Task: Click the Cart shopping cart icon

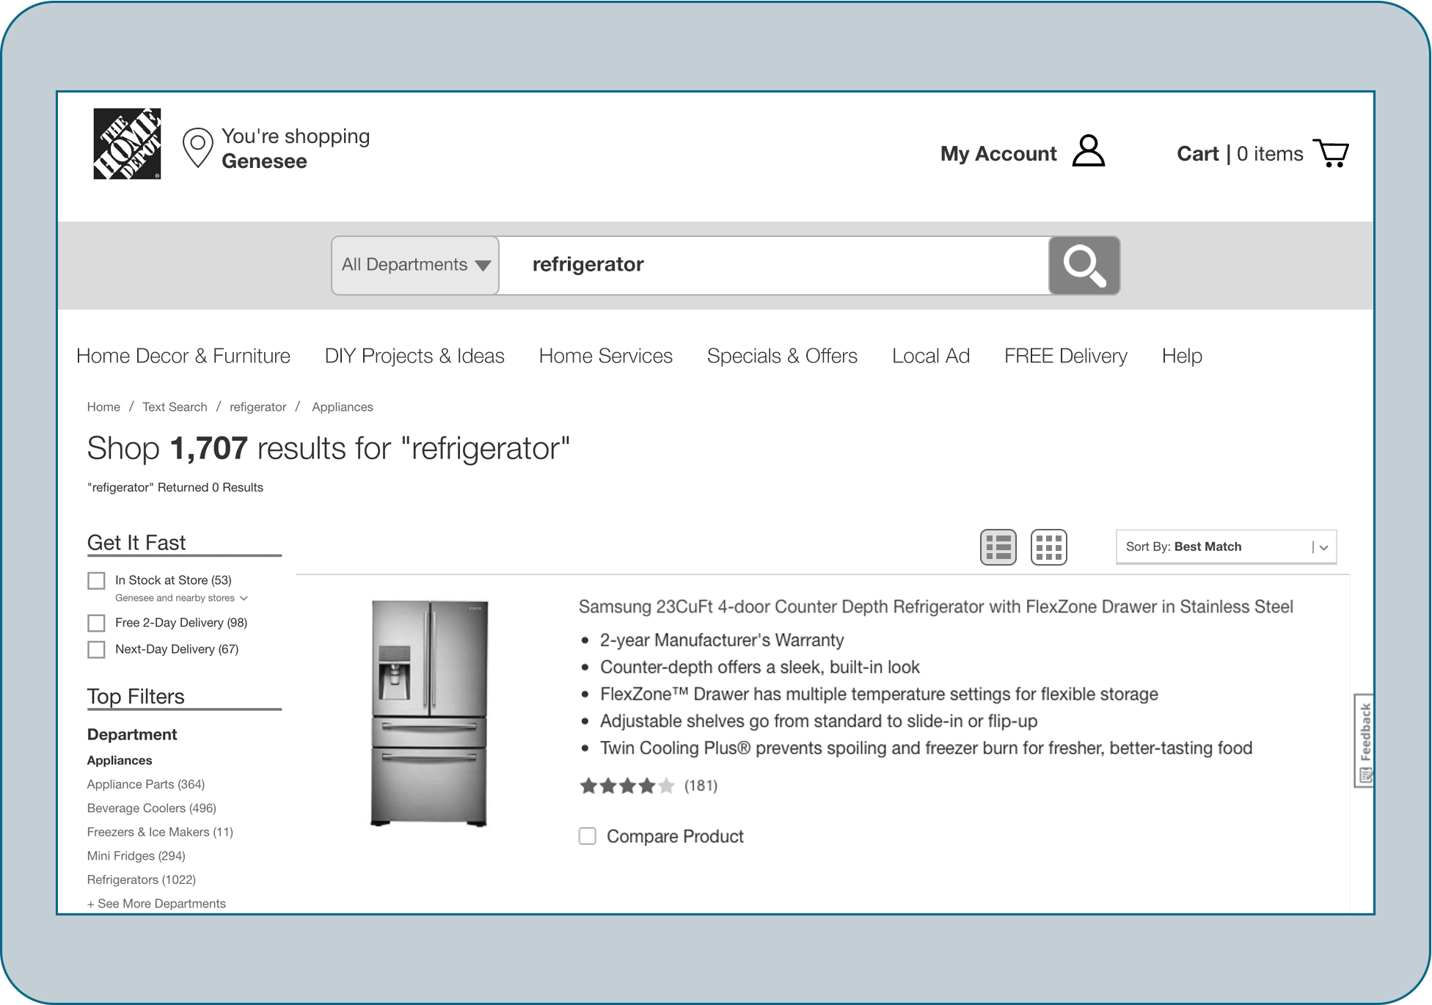Action: click(1332, 153)
